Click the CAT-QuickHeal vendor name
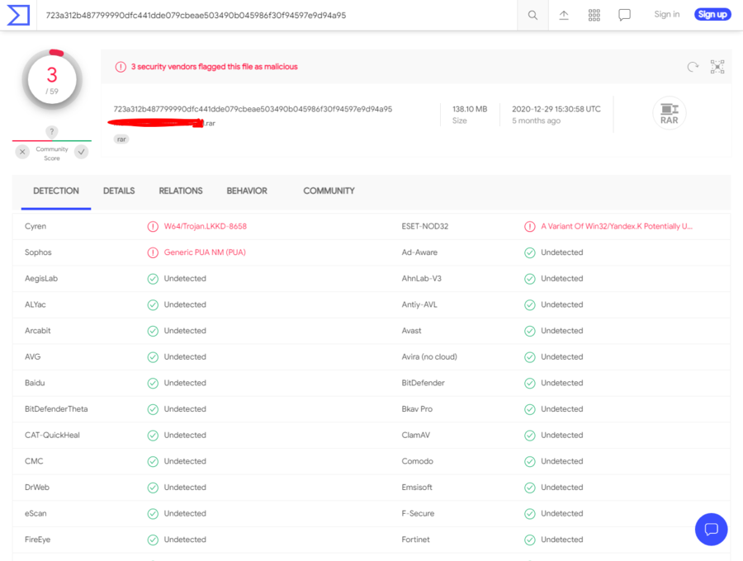743x561 pixels. pyautogui.click(x=52, y=435)
